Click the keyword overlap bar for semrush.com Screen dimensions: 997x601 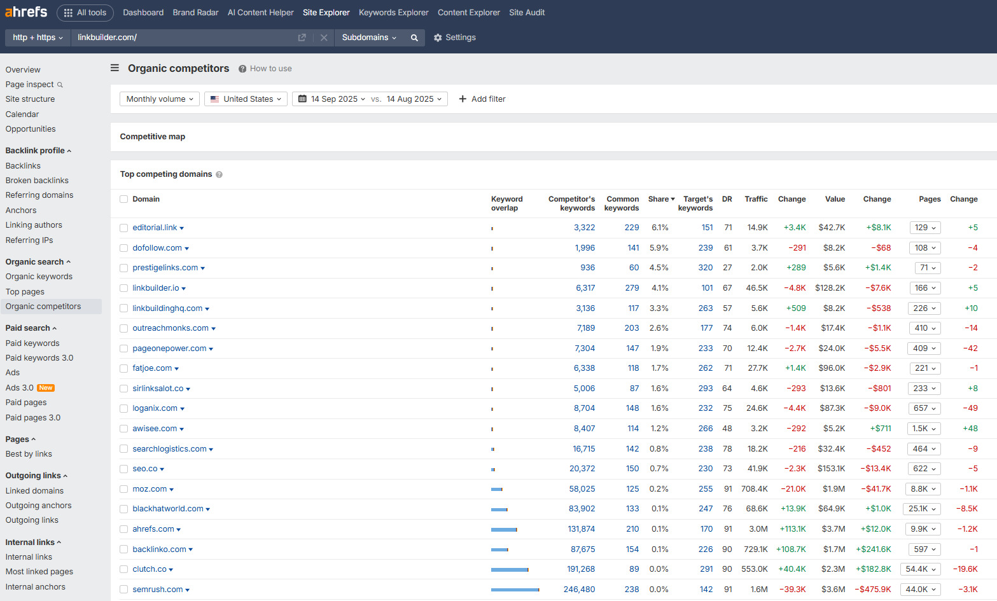tap(515, 590)
